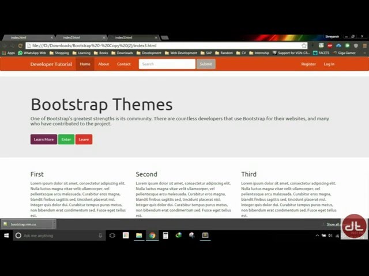Show hidden system tray icons
Image resolution: width=369 pixels, height=276 pixels.
pyautogui.click(x=317, y=235)
